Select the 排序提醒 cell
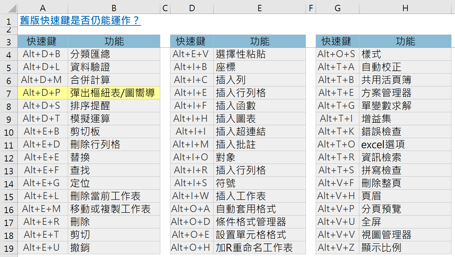 [x=114, y=106]
